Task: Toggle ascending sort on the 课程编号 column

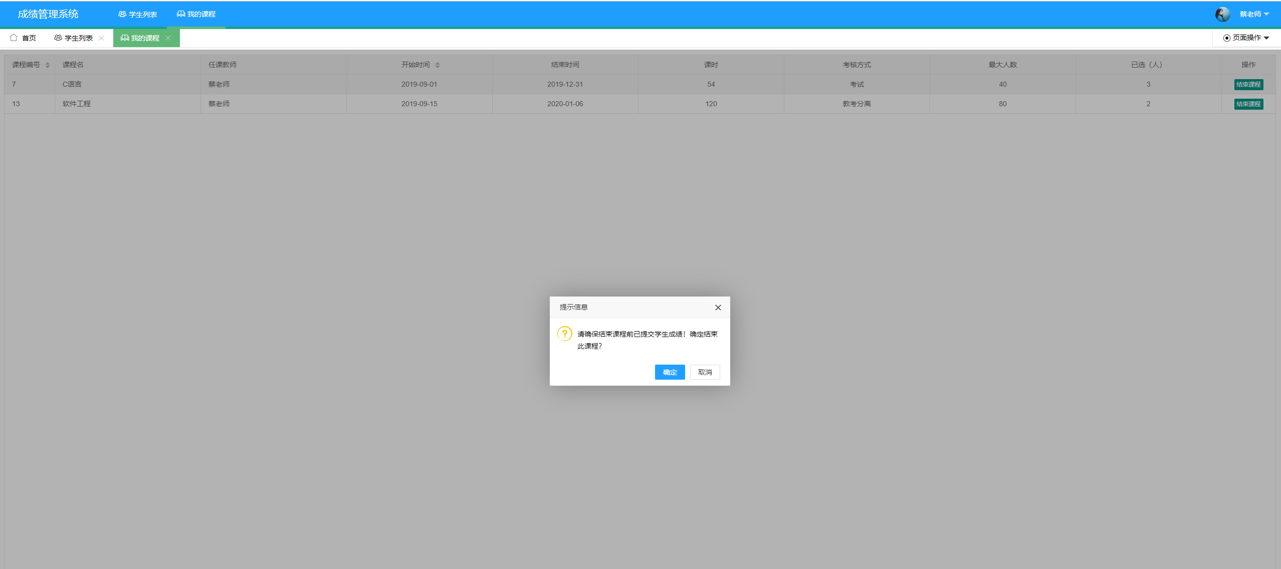Action: (47, 65)
